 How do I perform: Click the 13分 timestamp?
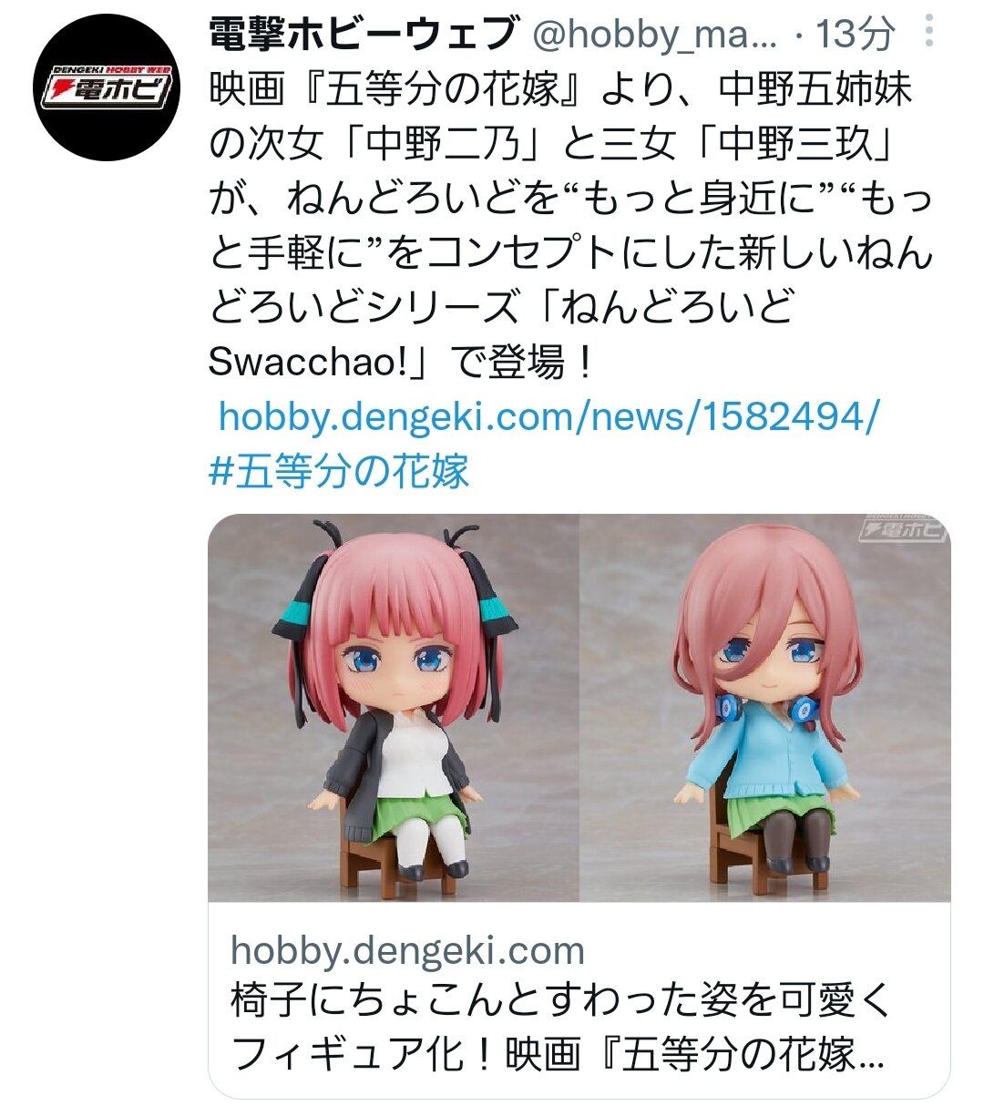pos(854,35)
